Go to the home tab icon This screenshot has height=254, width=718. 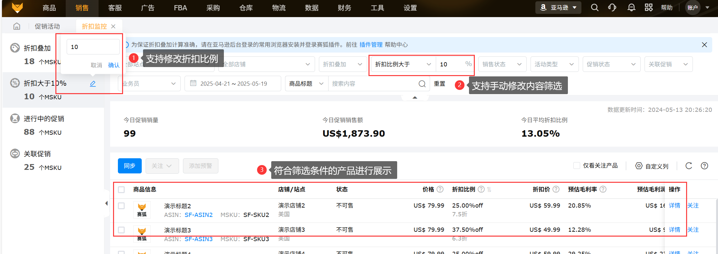click(x=17, y=26)
